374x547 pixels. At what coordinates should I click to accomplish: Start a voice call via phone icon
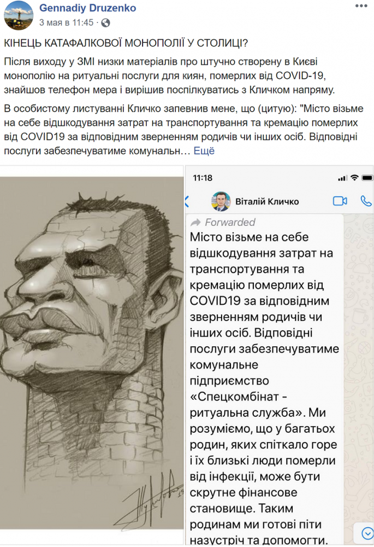[x=366, y=201]
